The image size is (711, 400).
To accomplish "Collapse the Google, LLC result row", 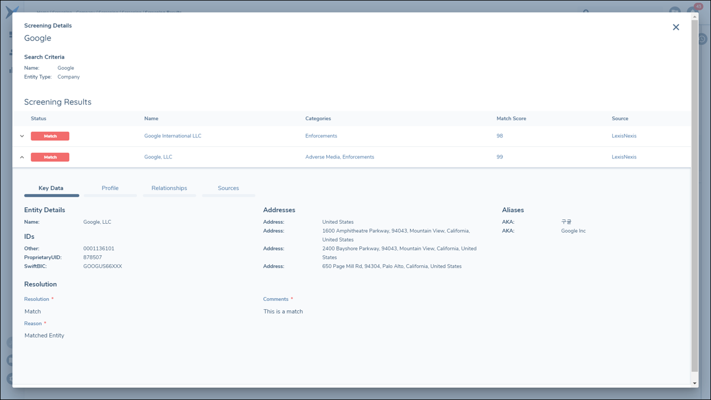I will [x=22, y=157].
